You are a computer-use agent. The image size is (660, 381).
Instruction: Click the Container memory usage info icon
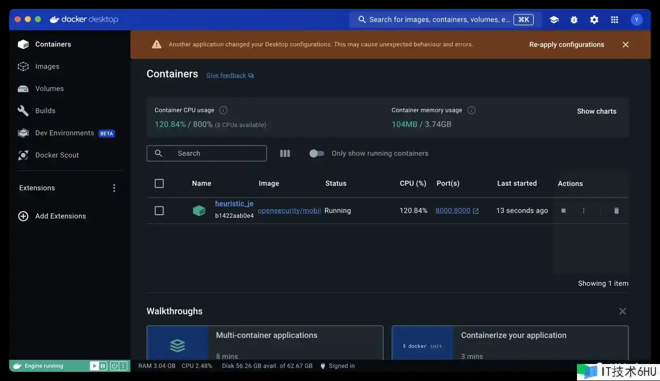click(471, 110)
